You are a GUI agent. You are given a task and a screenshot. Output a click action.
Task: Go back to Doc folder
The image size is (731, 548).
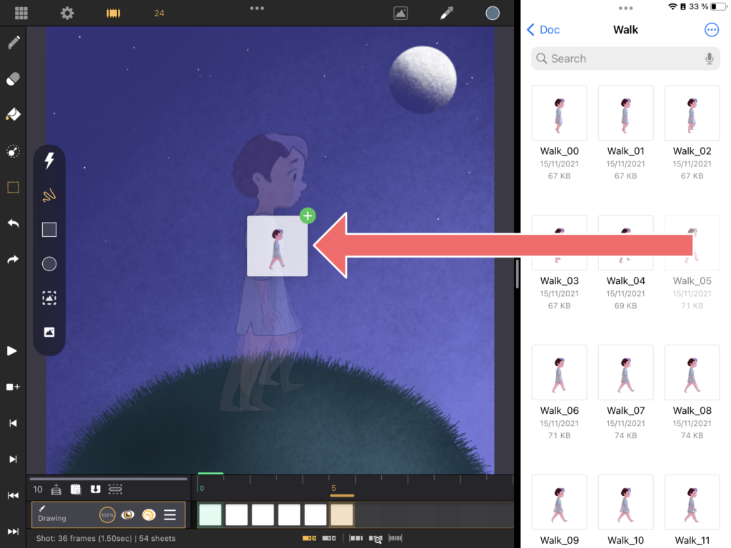(x=543, y=30)
